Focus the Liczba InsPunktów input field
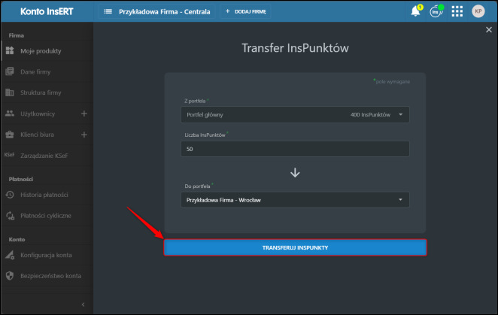The width and height of the screenshot is (498, 315). (295, 149)
